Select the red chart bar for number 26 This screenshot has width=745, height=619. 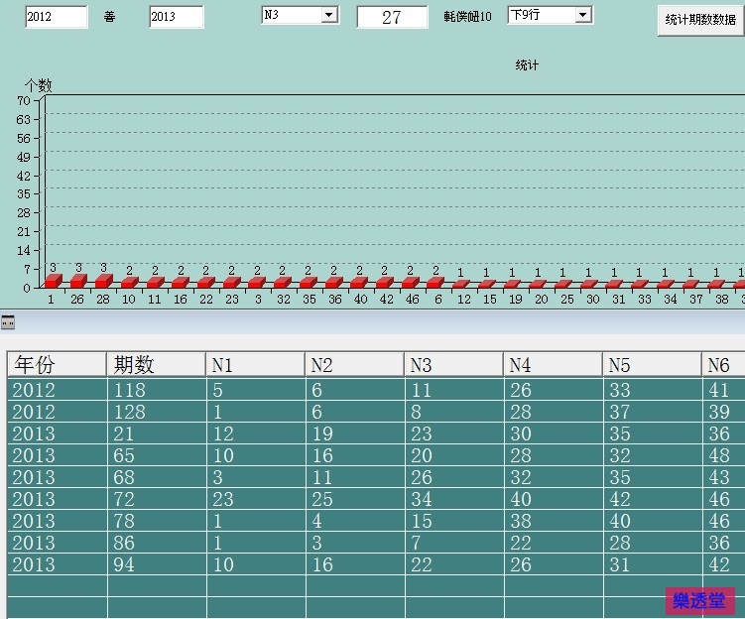point(78,281)
